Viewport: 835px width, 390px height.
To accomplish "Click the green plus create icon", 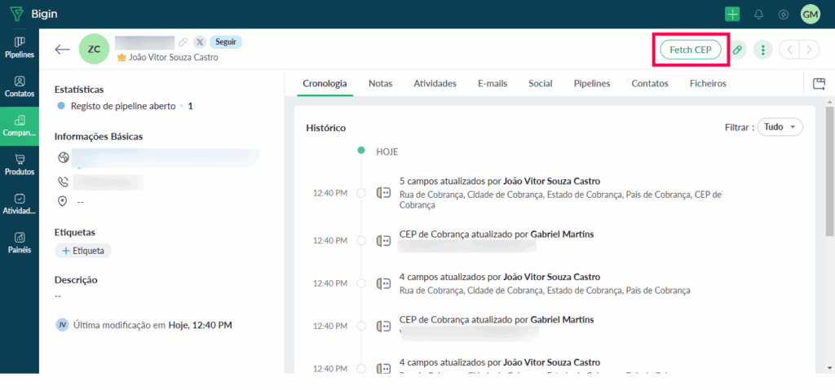I will [732, 14].
